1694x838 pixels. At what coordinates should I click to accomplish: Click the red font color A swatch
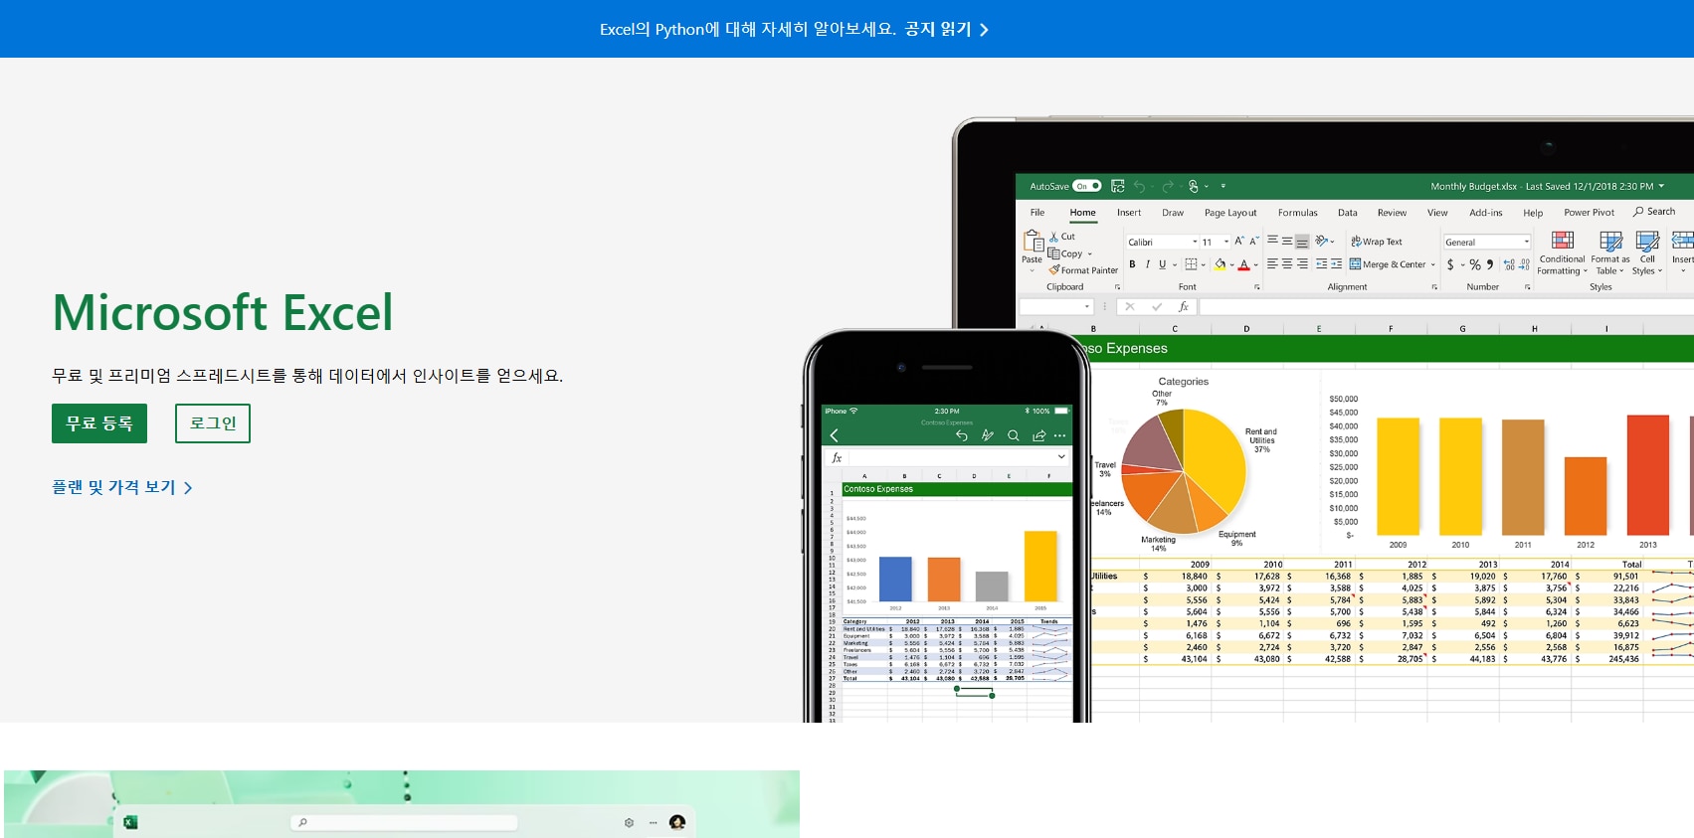coord(1243,264)
